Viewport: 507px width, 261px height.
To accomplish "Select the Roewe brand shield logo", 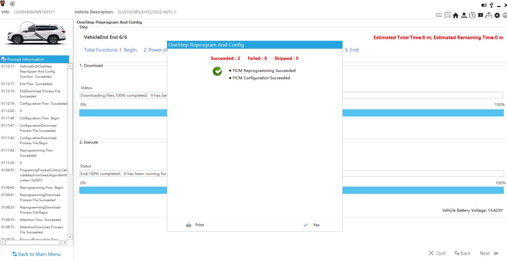I will click(x=3, y=4).
